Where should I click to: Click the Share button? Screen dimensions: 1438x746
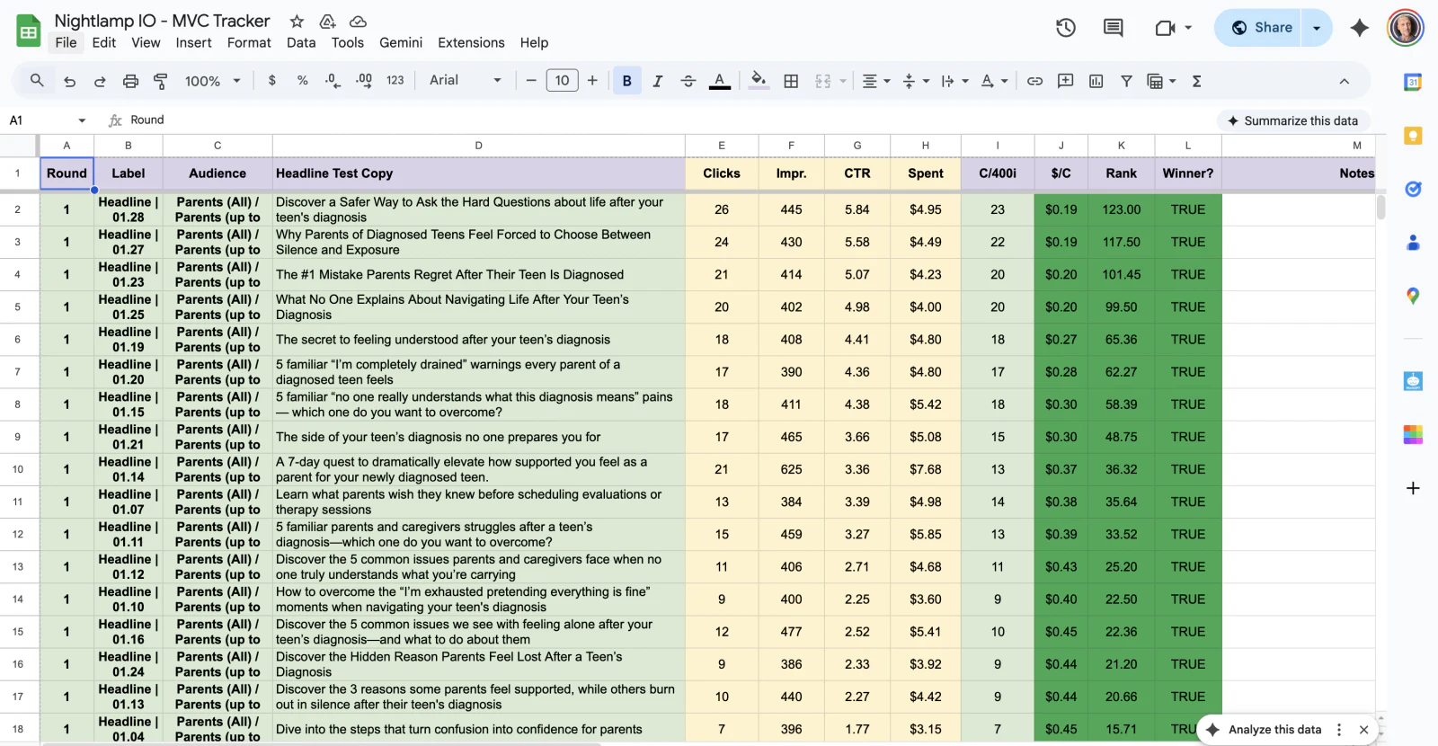(1260, 28)
